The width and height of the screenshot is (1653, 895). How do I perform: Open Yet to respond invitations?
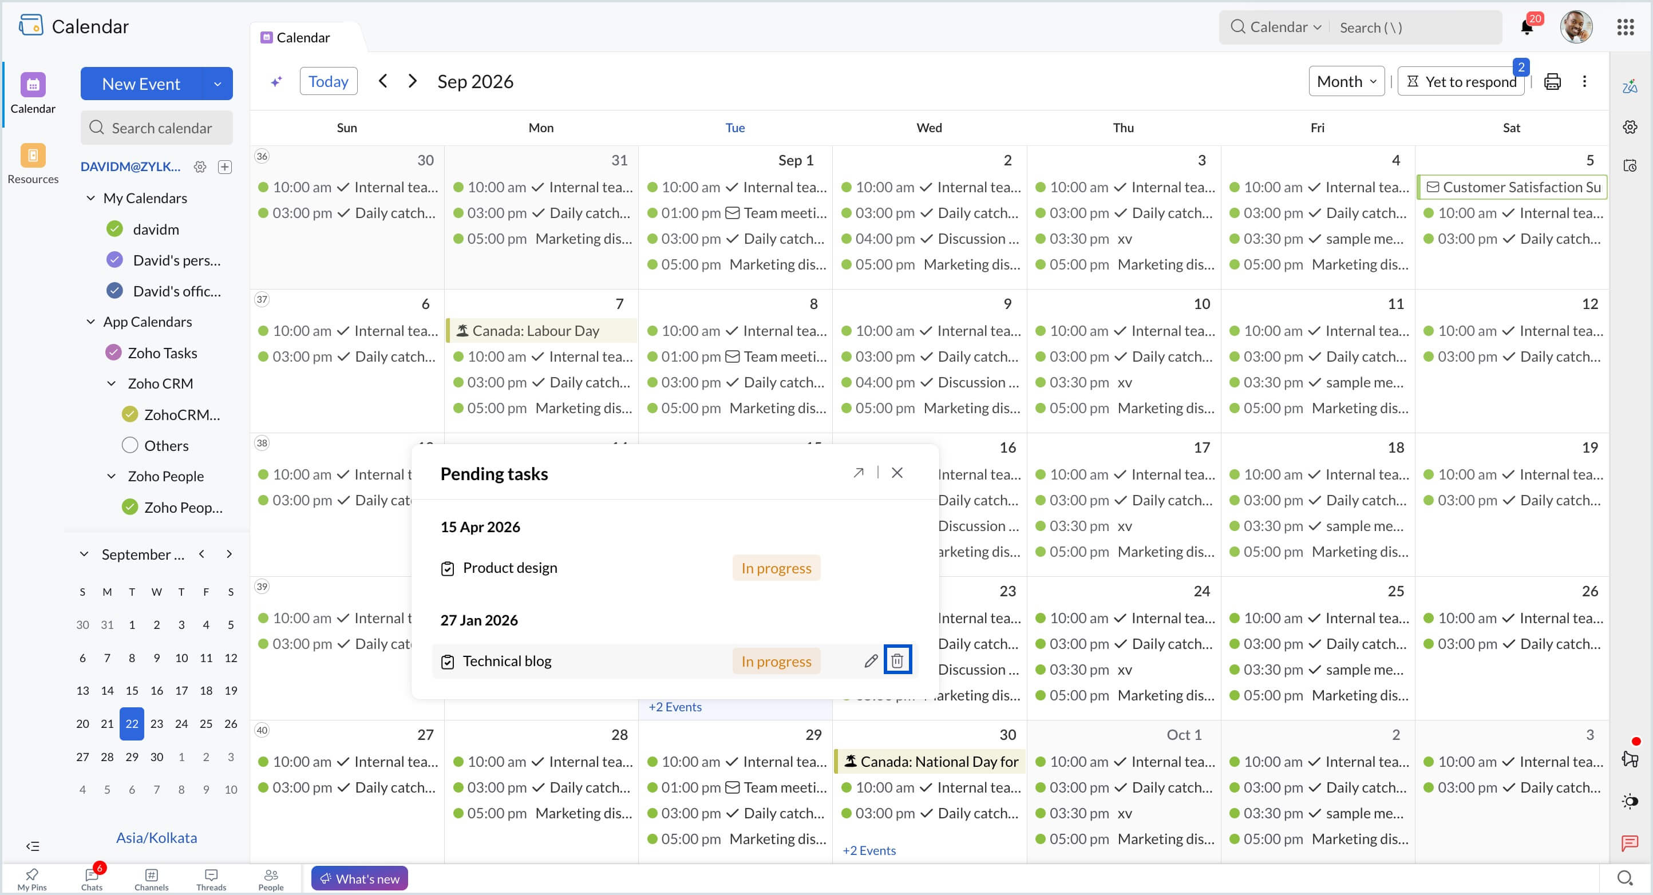(1461, 81)
